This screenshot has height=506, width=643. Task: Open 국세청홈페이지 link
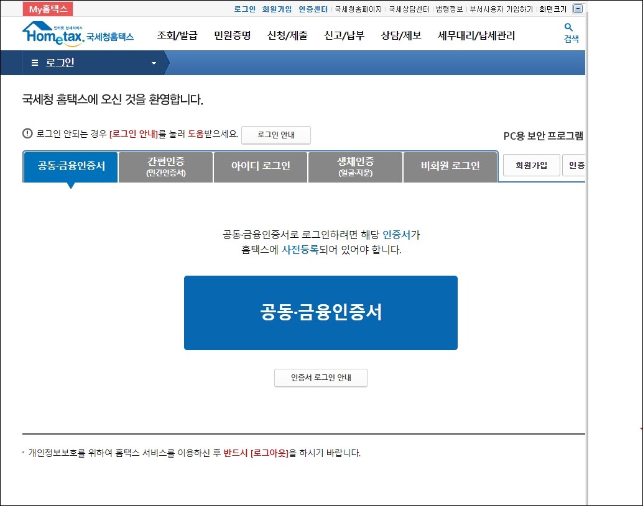pos(358,9)
